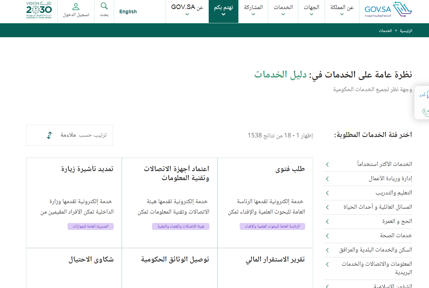The image size is (429, 288).
Task: Go to الرئيسية breadcrumb link
Action: (406, 31)
